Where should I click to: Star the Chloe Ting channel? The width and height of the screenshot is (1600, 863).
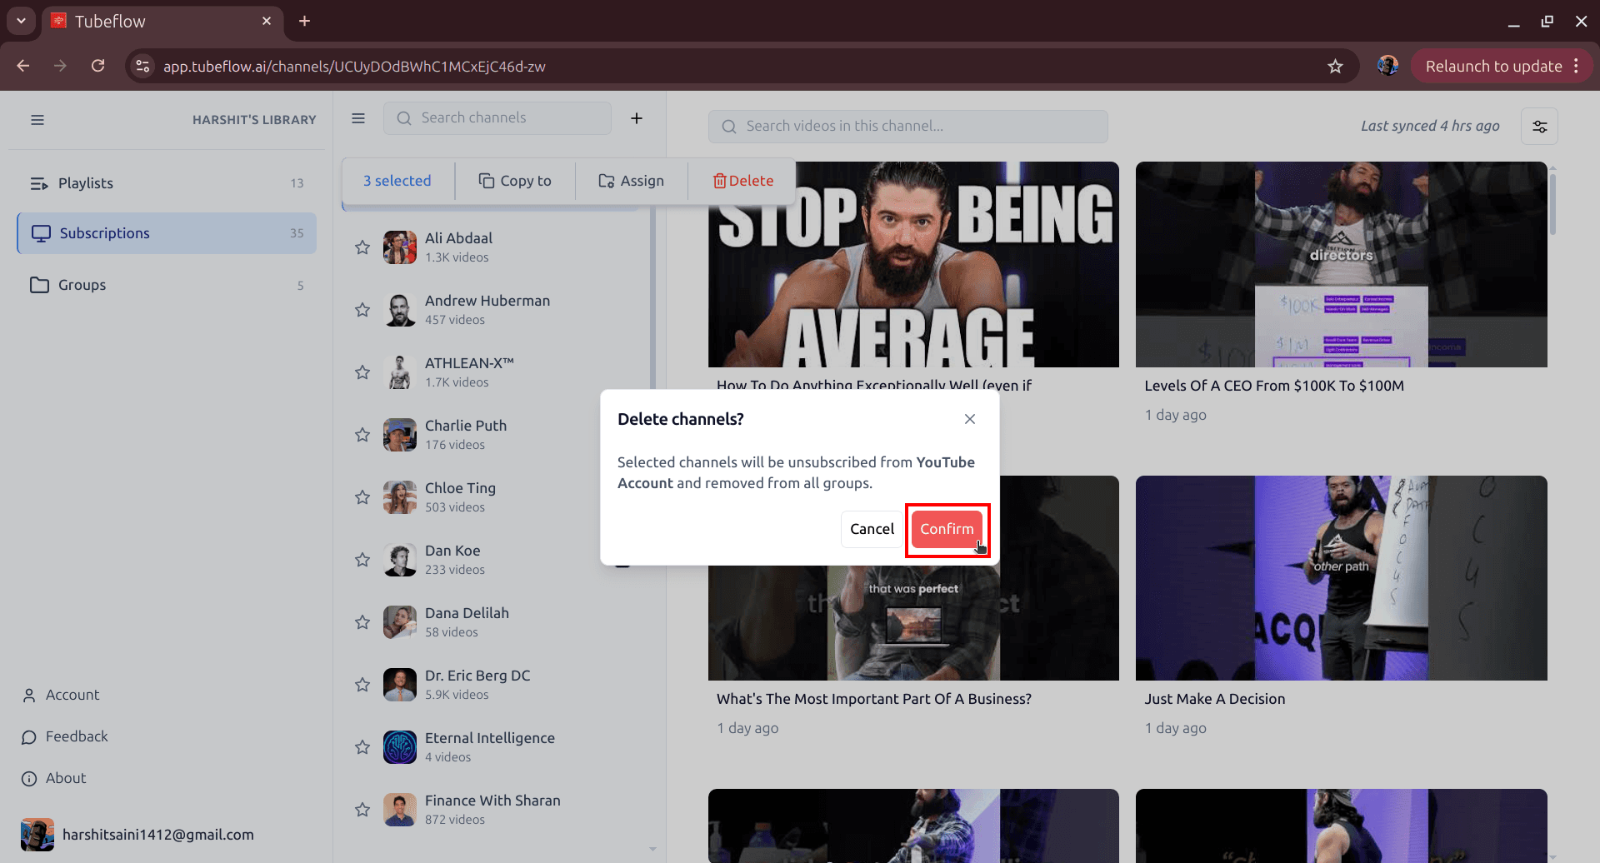362,496
